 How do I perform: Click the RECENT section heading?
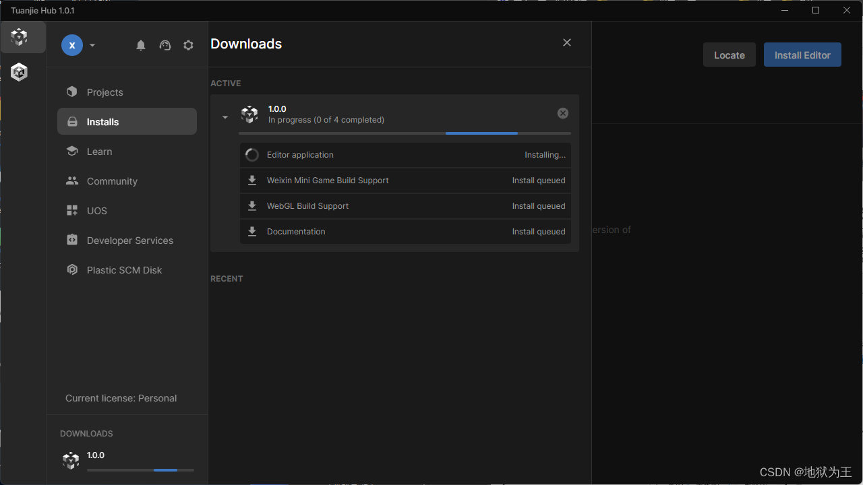pyautogui.click(x=227, y=279)
